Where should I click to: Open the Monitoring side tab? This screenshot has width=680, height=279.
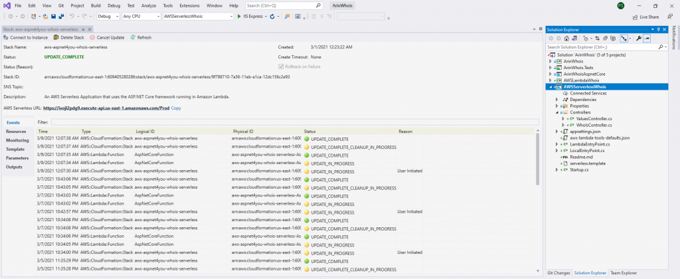pos(17,140)
